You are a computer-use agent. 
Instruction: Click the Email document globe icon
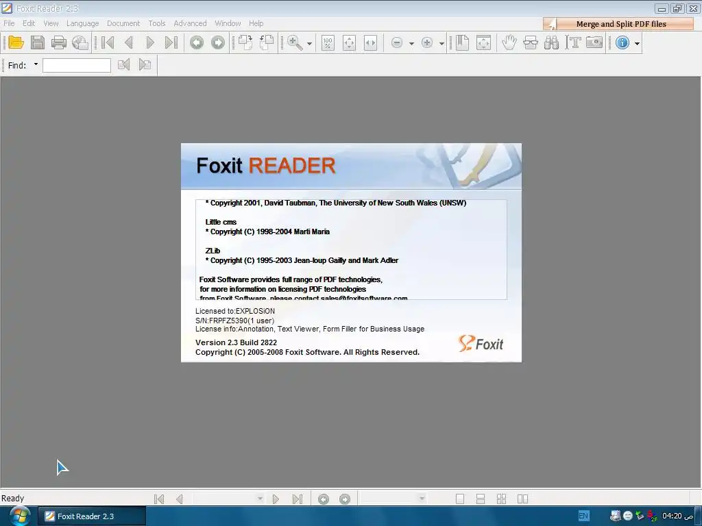coord(80,42)
